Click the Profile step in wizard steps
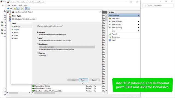The height and width of the screenshot is (98, 175). coord(16,35)
